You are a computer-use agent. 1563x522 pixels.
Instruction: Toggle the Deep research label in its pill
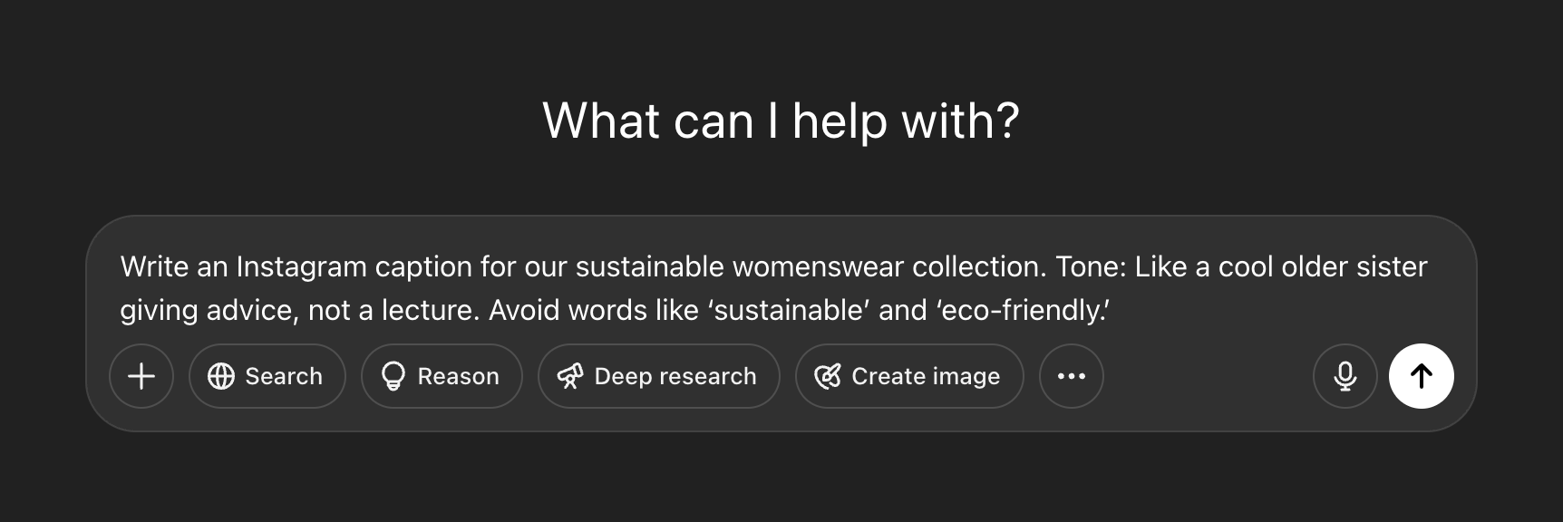675,376
